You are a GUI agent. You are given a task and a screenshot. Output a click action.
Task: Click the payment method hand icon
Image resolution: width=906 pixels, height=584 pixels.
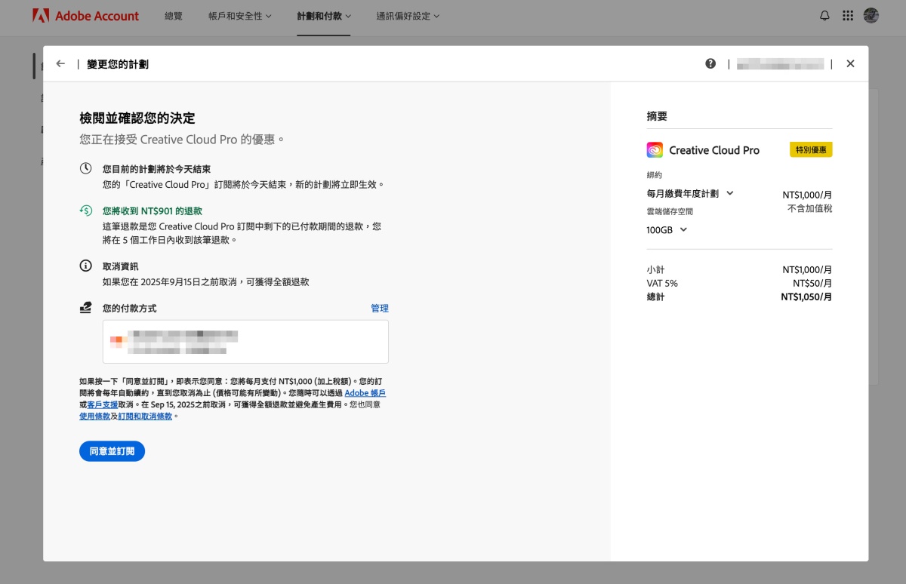(x=86, y=308)
